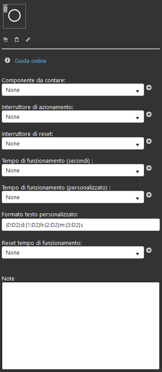Open Reset tempo di funzionamento dropdown
The height and width of the screenshot is (372, 162).
coord(73,252)
